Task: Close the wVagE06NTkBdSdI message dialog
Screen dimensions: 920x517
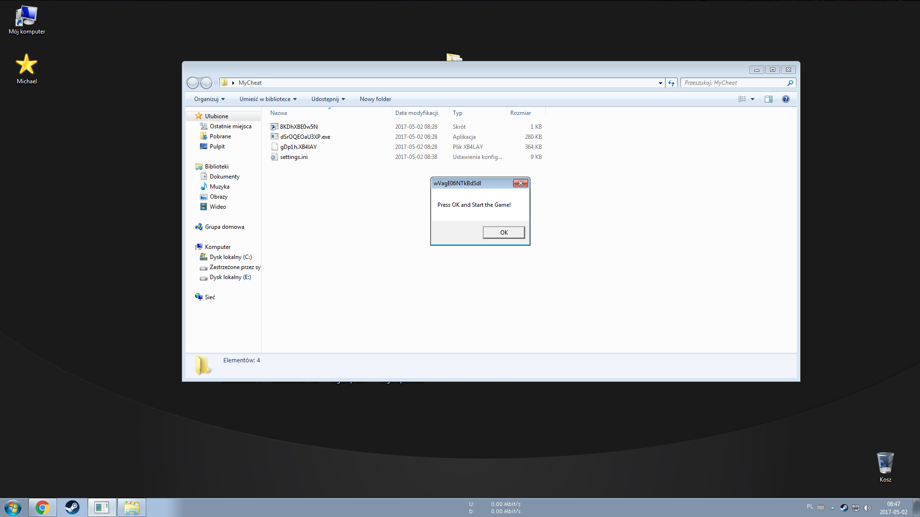Action: [x=520, y=183]
